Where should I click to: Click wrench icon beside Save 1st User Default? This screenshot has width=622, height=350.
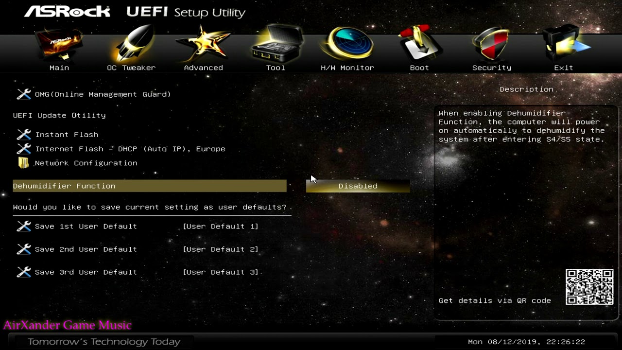pyautogui.click(x=24, y=226)
